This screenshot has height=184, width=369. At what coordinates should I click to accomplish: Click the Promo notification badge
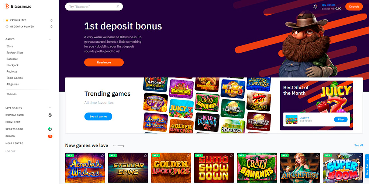click(50, 136)
